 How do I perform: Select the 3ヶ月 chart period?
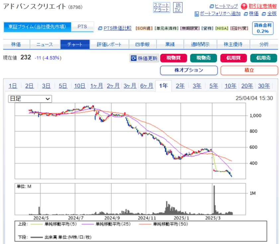point(130,86)
